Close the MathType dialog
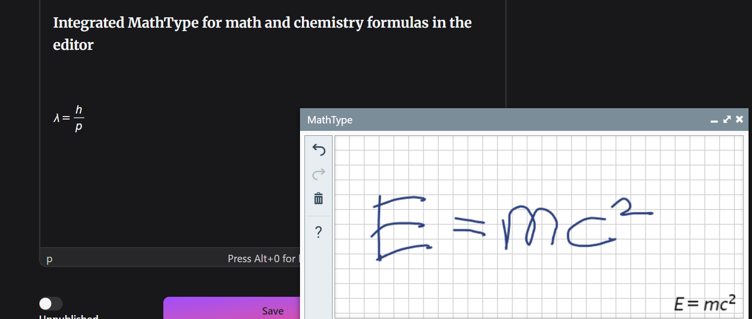The width and height of the screenshot is (752, 319). (x=739, y=120)
